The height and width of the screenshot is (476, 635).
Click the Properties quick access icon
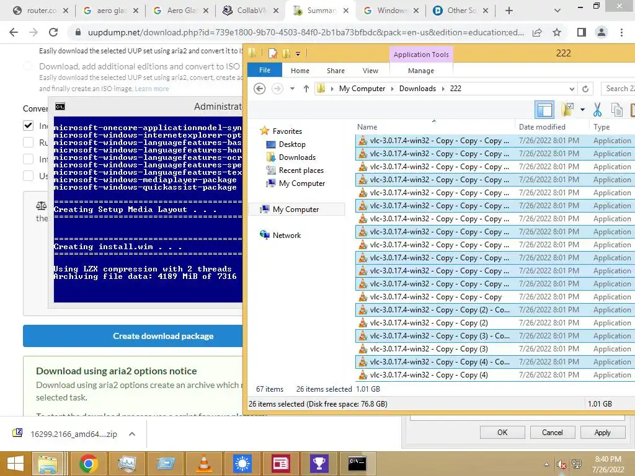pyautogui.click(x=273, y=53)
